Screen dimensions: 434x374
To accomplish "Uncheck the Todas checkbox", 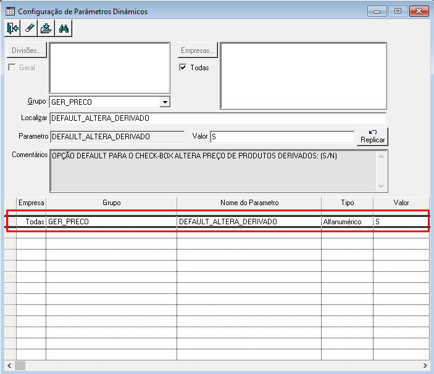I will tap(183, 67).
